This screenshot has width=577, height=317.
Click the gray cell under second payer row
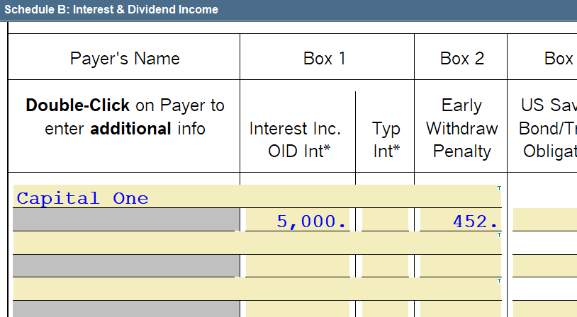click(124, 266)
